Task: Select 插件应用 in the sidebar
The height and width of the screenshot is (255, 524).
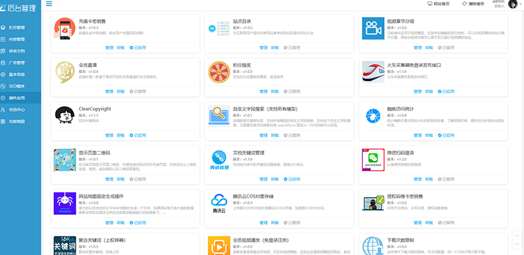Action: (x=20, y=98)
